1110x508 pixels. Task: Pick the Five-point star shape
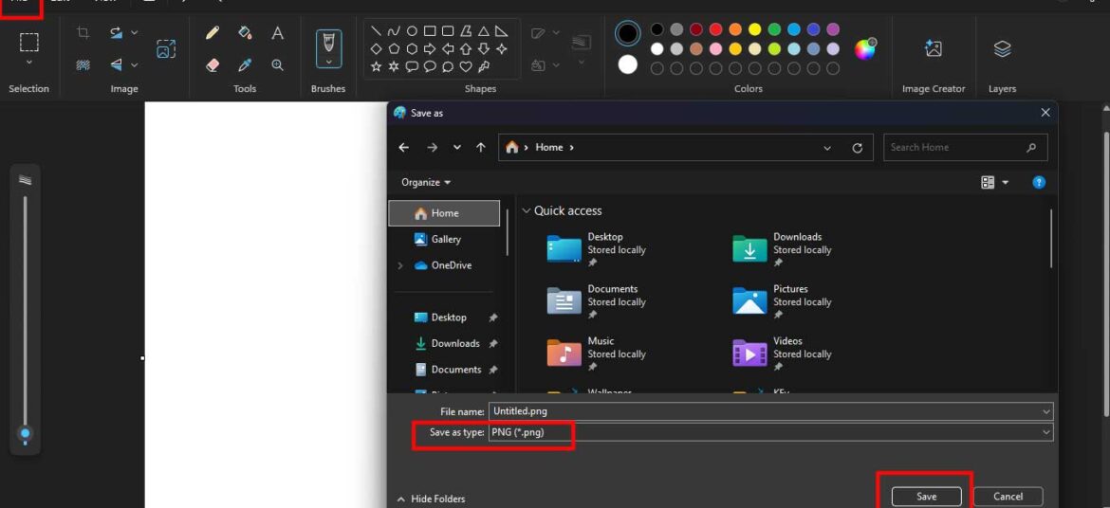point(376,66)
